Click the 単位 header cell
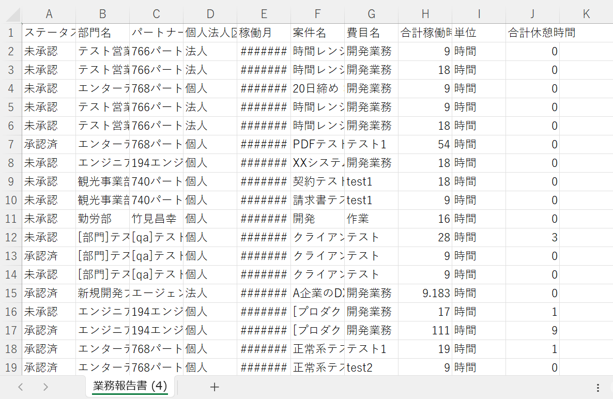The image size is (613, 399). coord(479,33)
